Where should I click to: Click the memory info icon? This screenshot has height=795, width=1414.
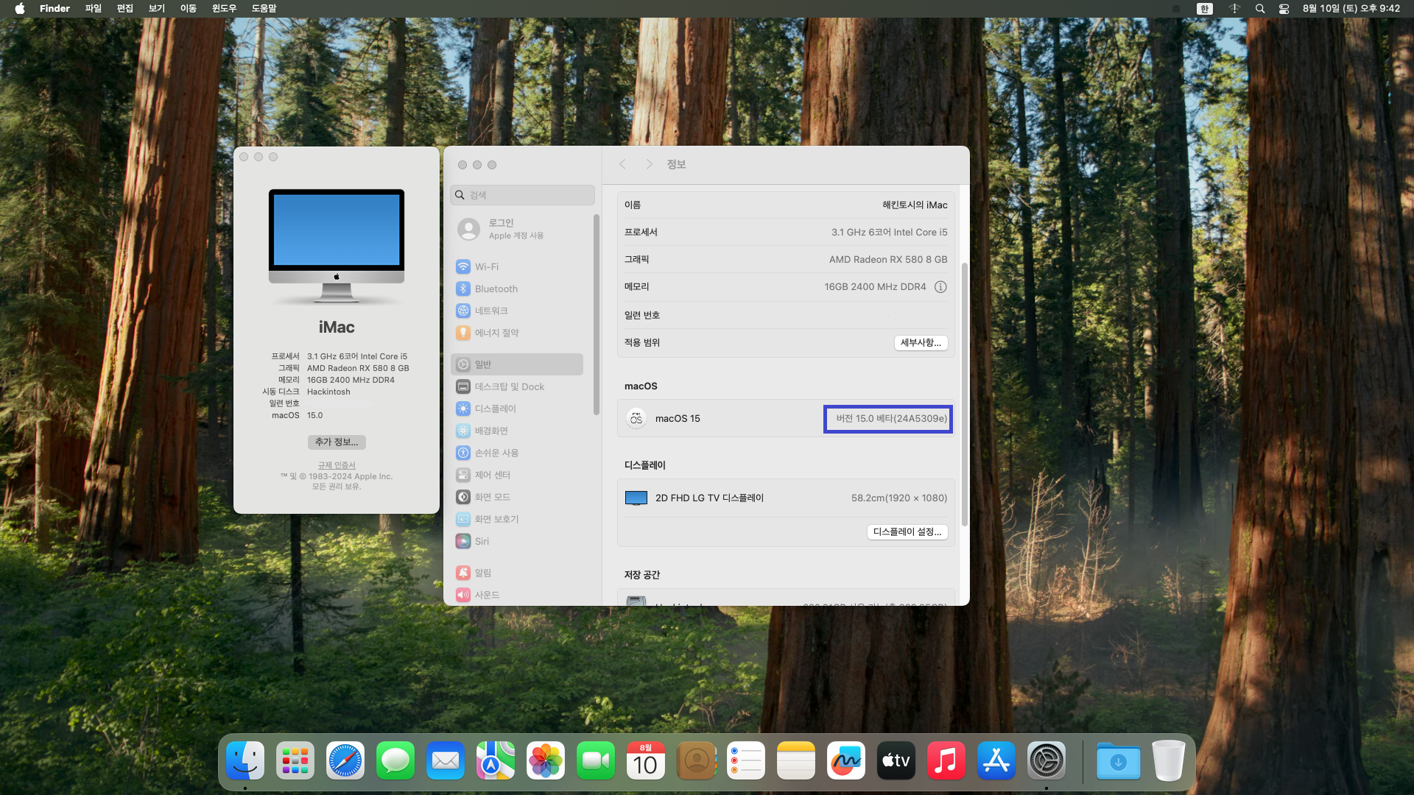pos(940,287)
